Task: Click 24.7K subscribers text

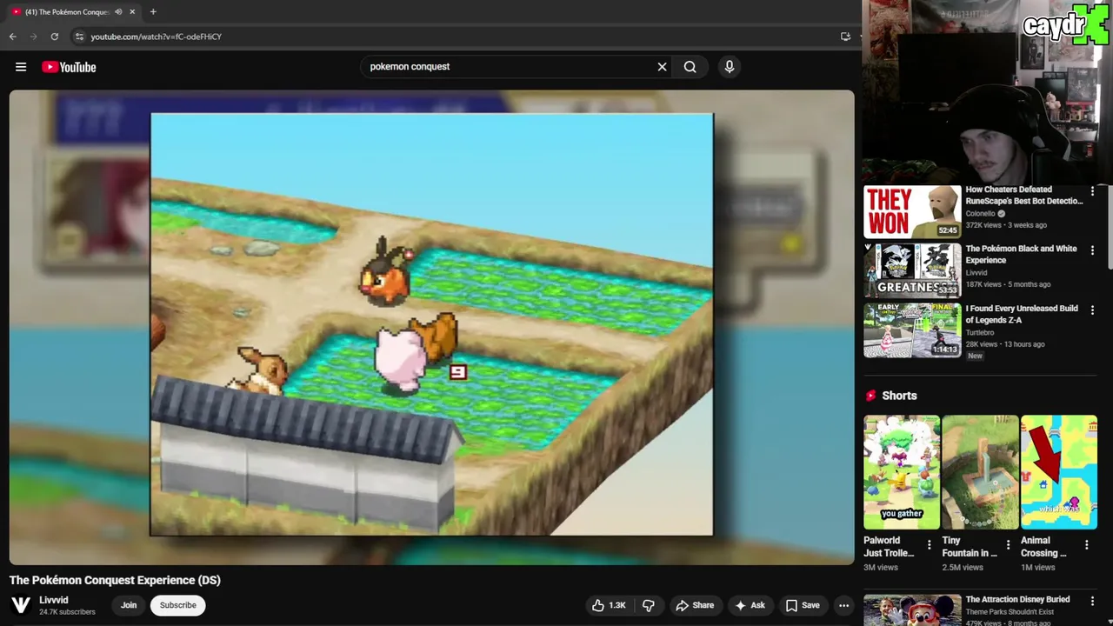Action: (67, 612)
